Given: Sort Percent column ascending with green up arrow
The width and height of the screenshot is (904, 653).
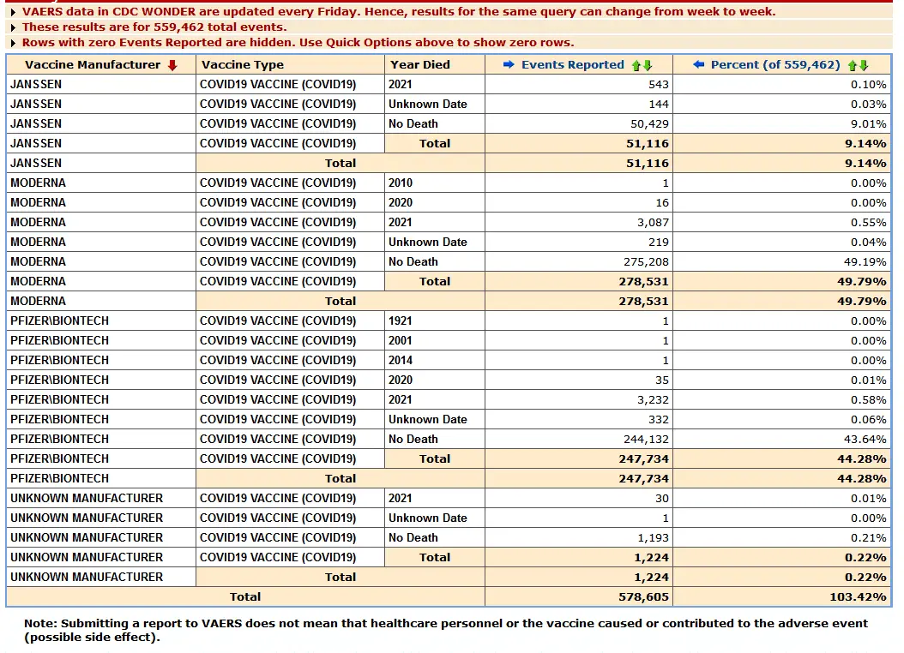Looking at the screenshot, I should pos(853,65).
